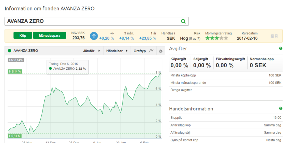
Task: Click the green search magnifier icon
Action: click(183, 22)
